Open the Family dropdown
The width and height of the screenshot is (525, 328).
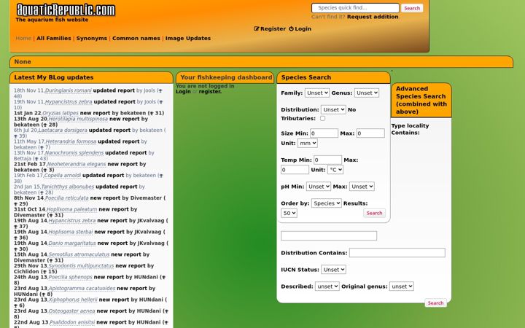pos(316,93)
